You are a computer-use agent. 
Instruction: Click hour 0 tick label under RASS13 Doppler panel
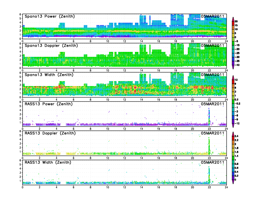pos(22,158)
